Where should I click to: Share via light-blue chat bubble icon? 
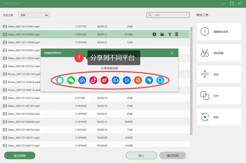point(160,80)
